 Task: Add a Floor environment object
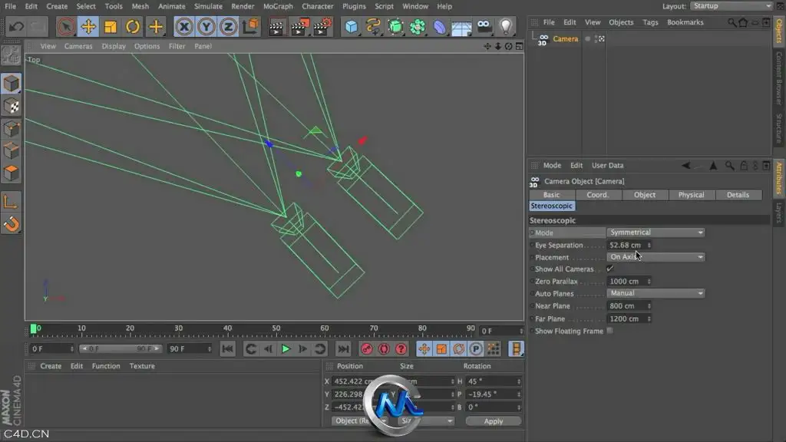pos(461,27)
